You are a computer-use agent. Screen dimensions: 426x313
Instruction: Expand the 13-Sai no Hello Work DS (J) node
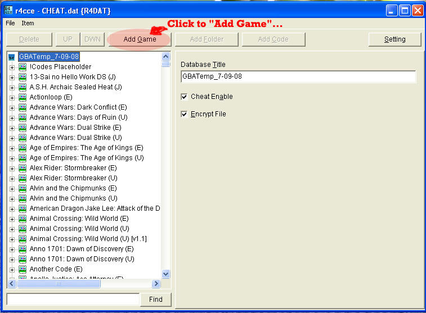click(12, 78)
